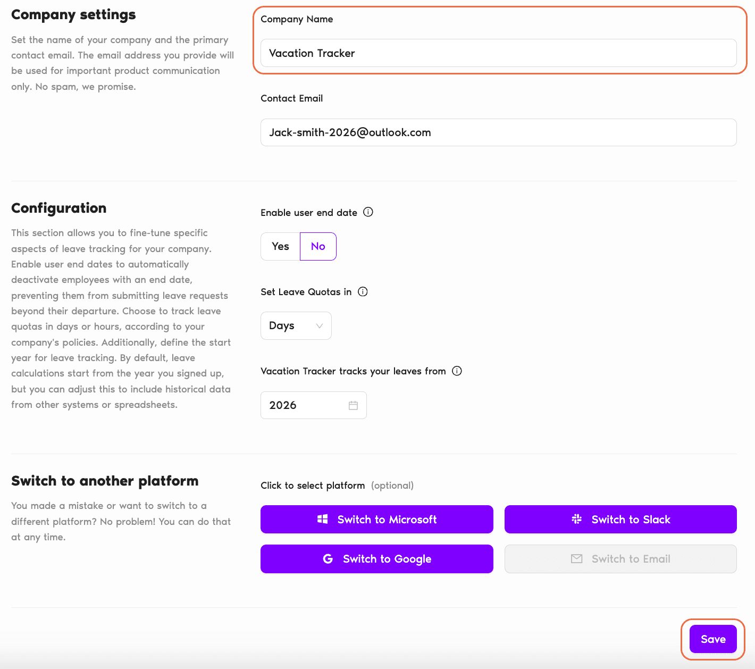
Task: Click the Set Leave Quotas in label
Action: [306, 292]
